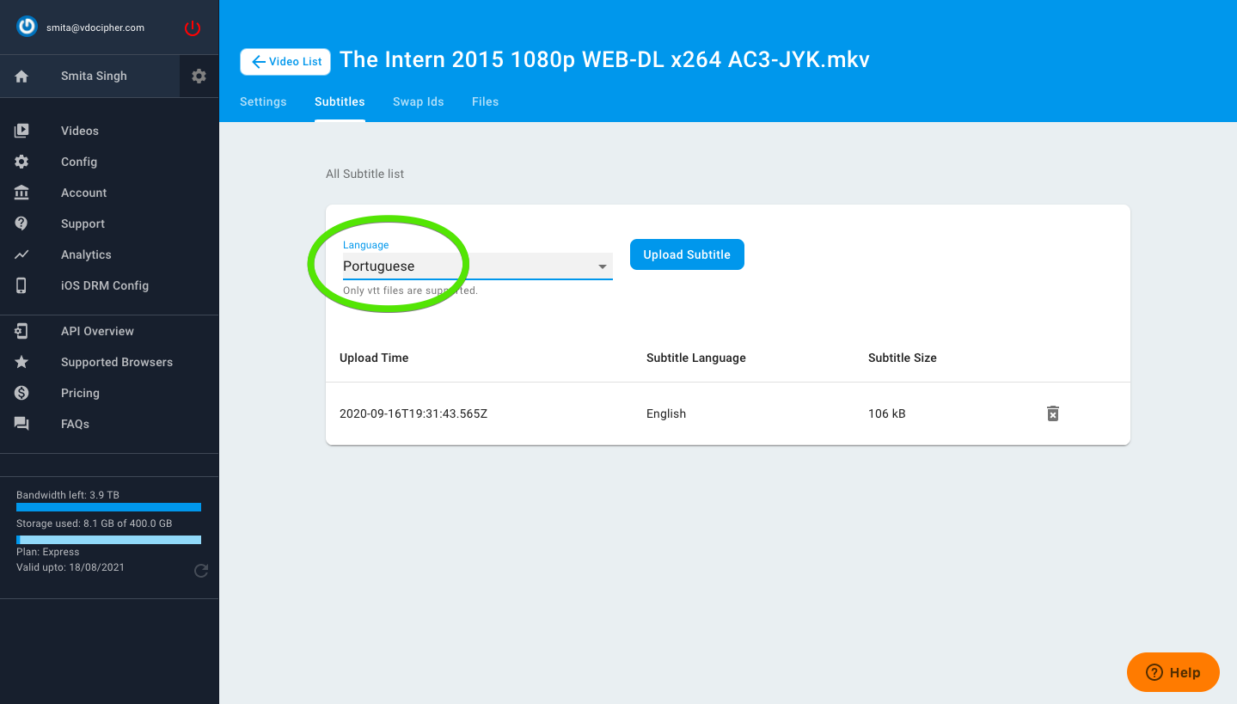Click the Subtitle Size column header

[x=903, y=358]
